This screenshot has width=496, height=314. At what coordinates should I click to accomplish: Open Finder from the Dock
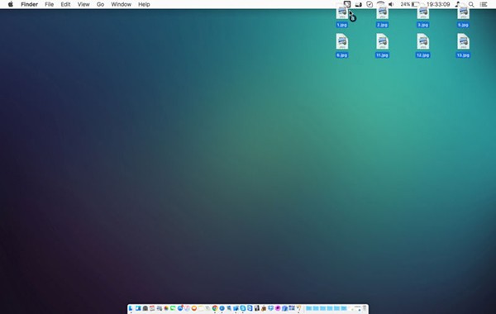click(x=131, y=308)
